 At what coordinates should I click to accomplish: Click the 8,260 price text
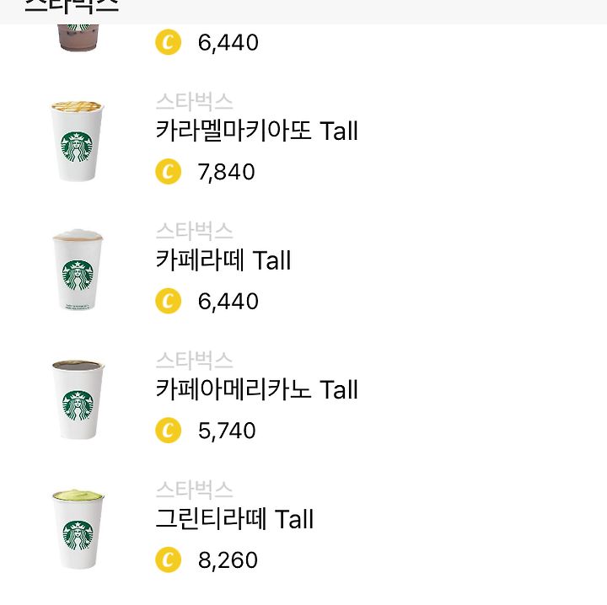point(228,560)
